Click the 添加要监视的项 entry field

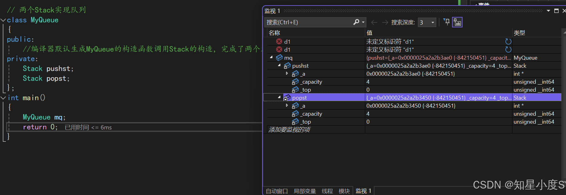314,129
